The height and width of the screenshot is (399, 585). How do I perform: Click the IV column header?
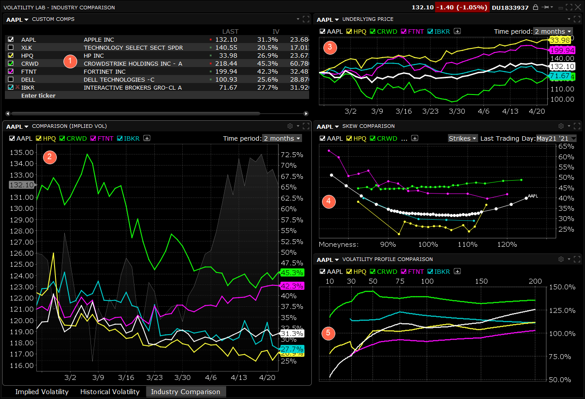pos(276,32)
